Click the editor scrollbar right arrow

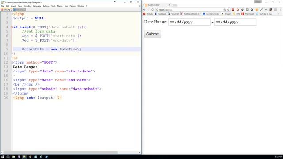[140, 152]
